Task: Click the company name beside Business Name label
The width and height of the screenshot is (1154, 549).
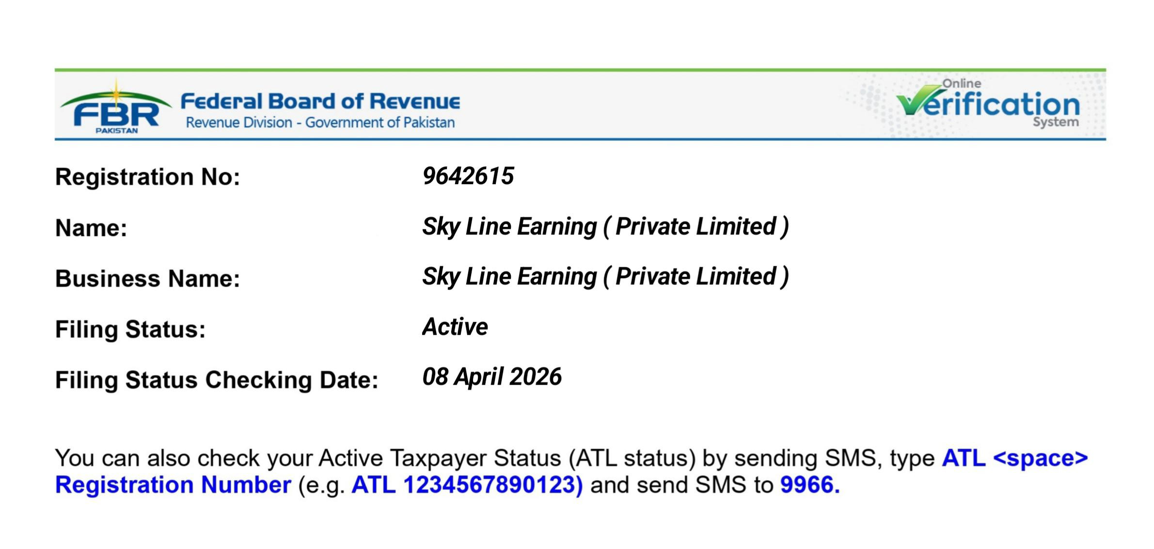Action: (605, 277)
